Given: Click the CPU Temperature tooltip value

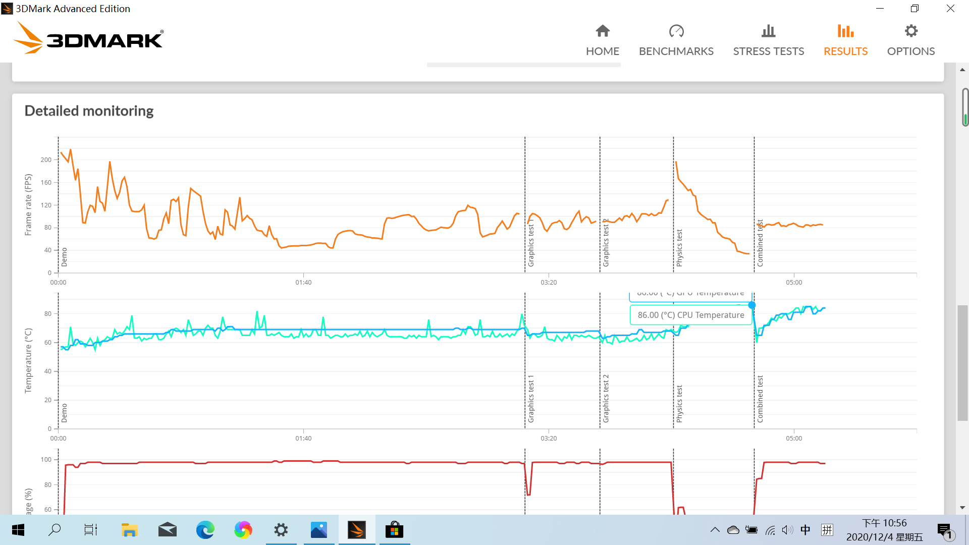Looking at the screenshot, I should pos(690,315).
